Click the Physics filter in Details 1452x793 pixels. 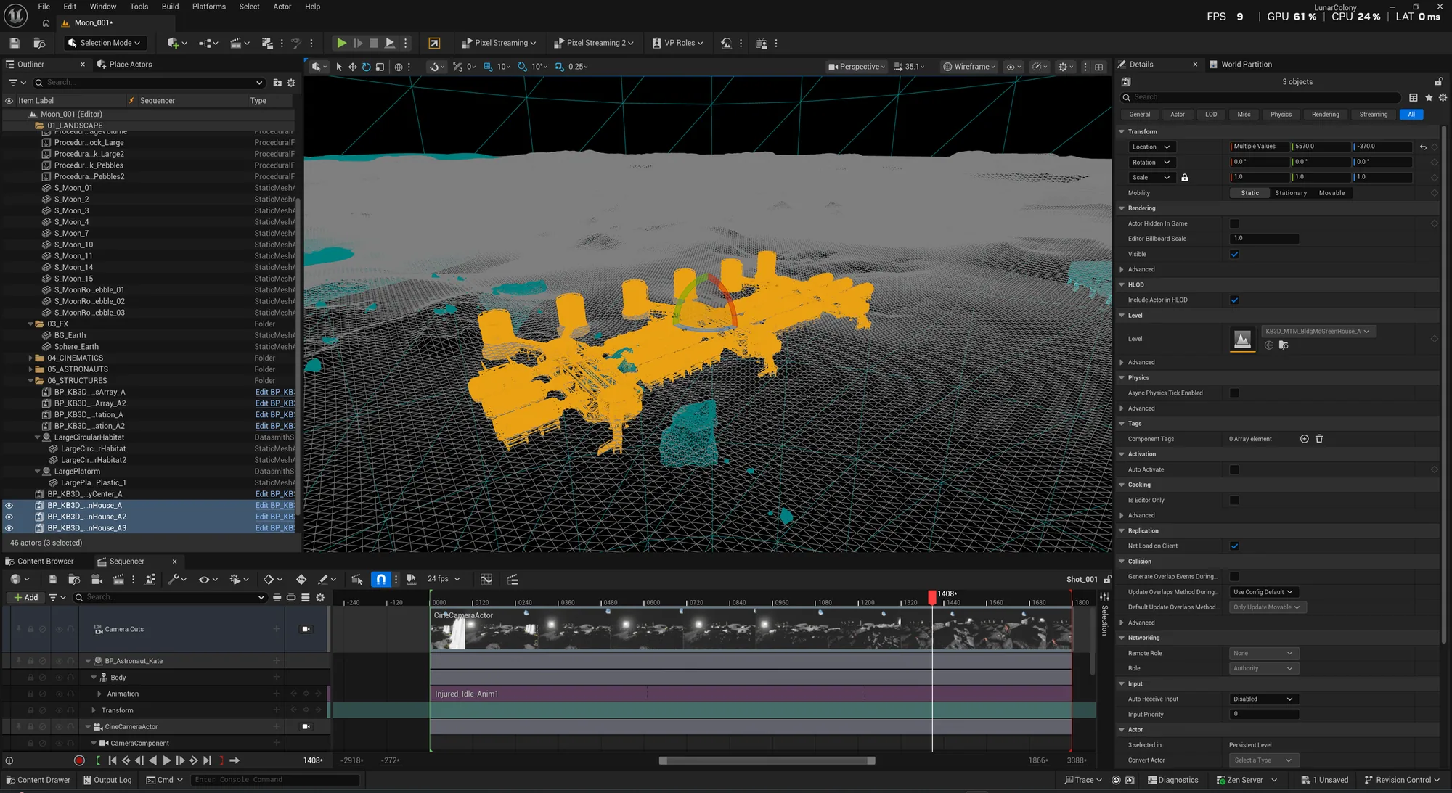(x=1281, y=115)
